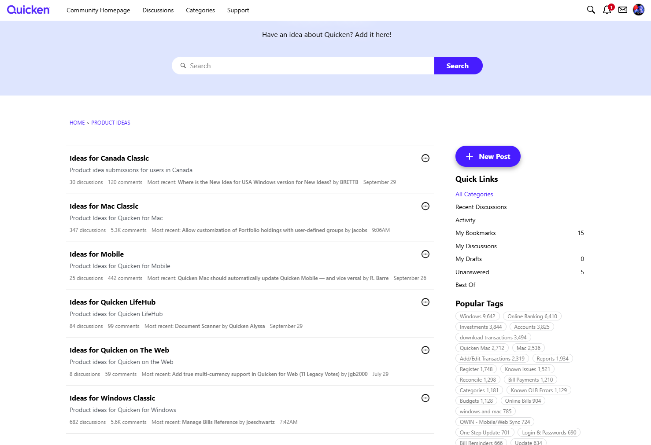Image resolution: width=651 pixels, height=445 pixels.
Task: Select the download transactions tag
Action: click(x=493, y=338)
